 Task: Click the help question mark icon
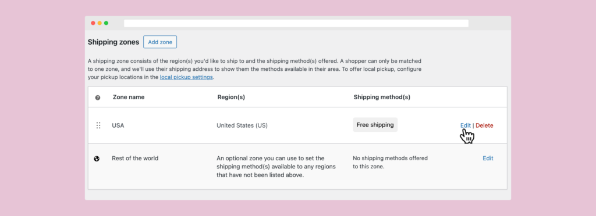(98, 98)
